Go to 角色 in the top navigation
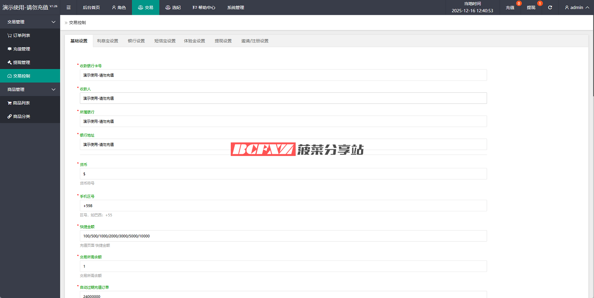Image resolution: width=594 pixels, height=298 pixels. [x=119, y=7]
